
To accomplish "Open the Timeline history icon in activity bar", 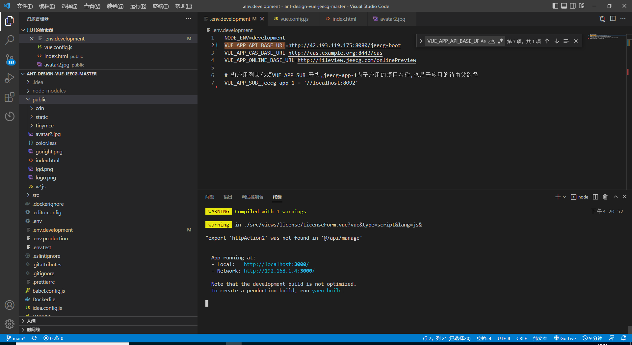I will 10,116.
